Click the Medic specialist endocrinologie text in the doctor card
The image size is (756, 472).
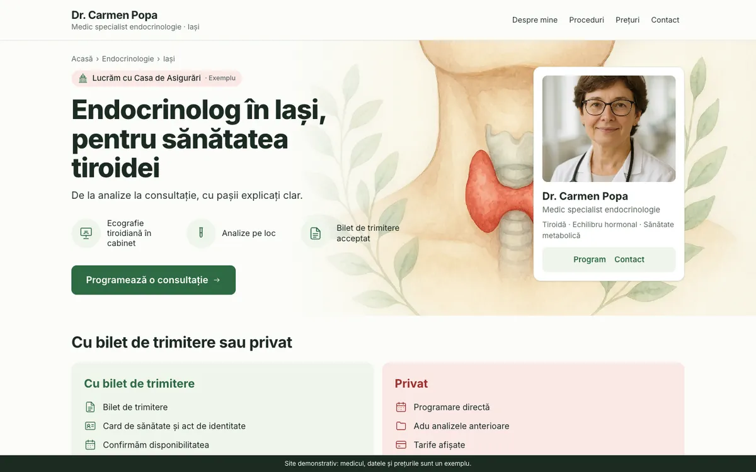pos(601,210)
